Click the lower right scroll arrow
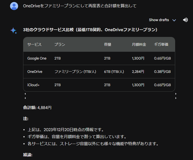The width and height of the screenshot is (193, 160). 176,98
